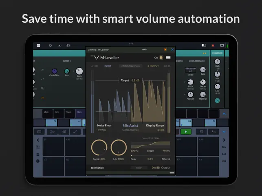Click the Match Sidechain button
This screenshot has width=262, height=196.
coord(130,66)
